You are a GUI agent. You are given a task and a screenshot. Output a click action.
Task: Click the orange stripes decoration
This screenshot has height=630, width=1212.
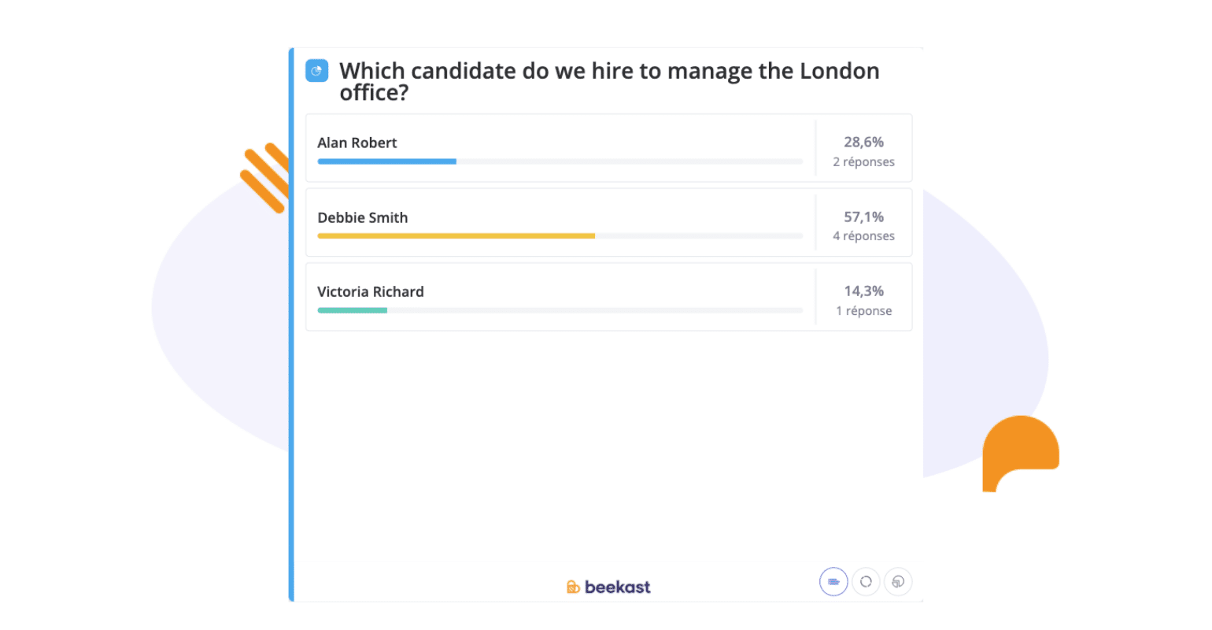265,177
